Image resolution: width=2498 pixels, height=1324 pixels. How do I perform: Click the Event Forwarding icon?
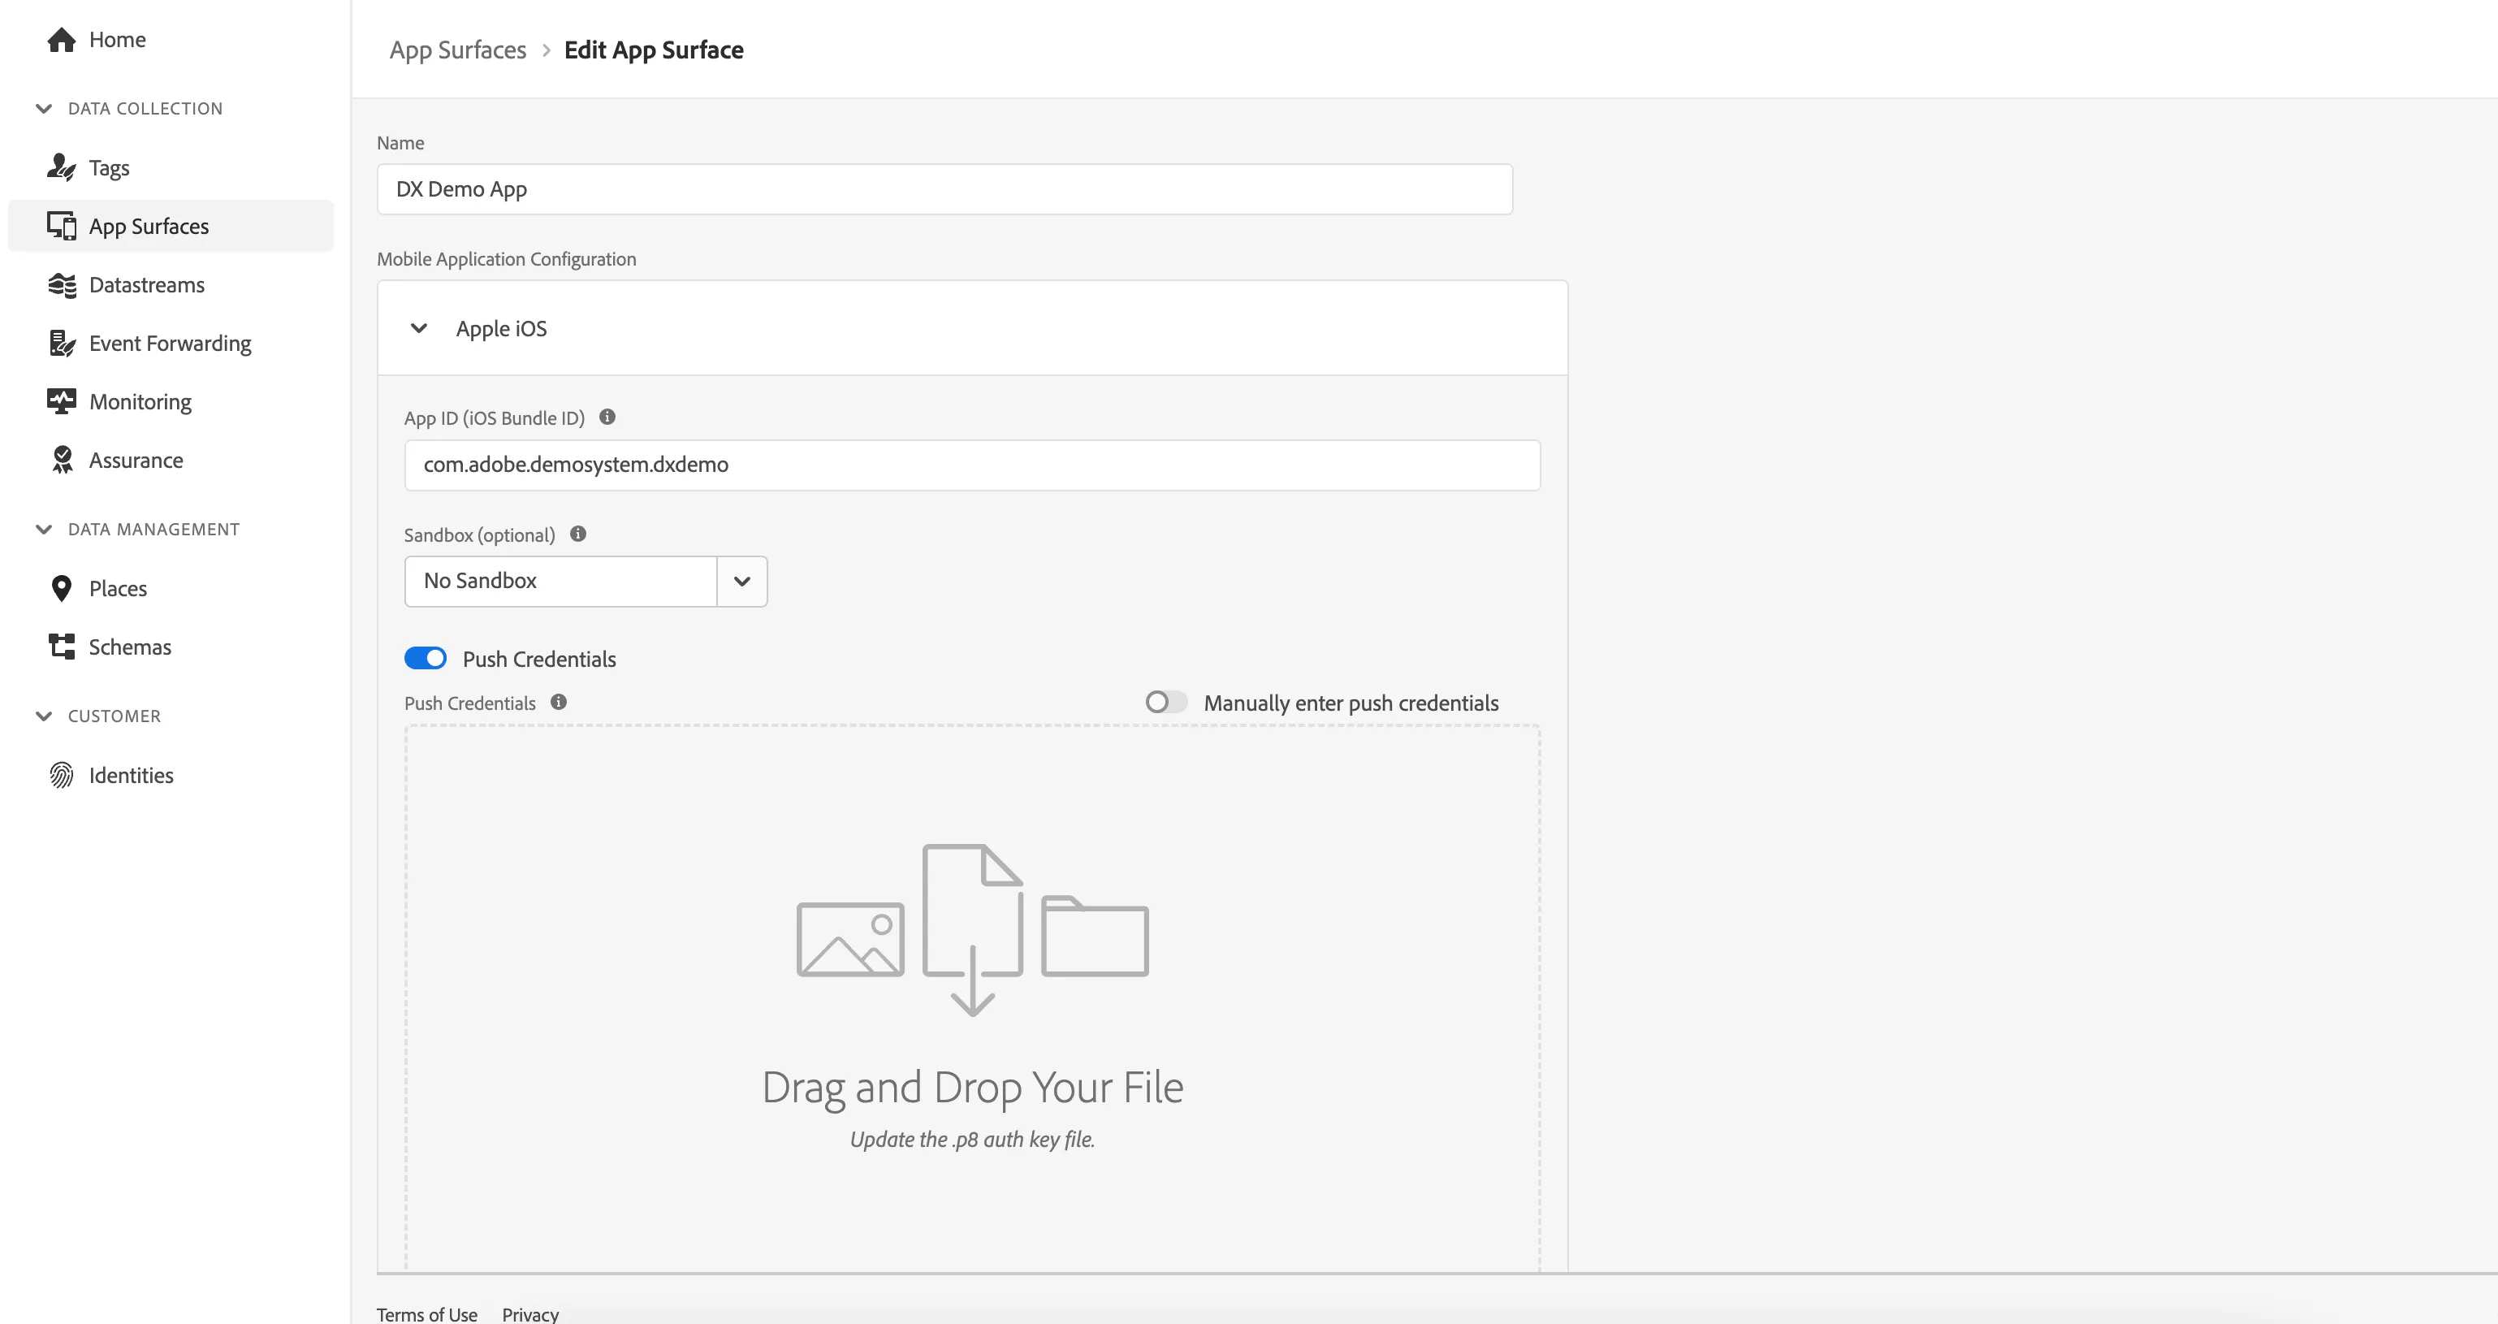click(x=61, y=344)
